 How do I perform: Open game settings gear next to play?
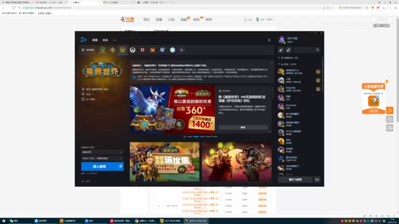click(x=121, y=166)
